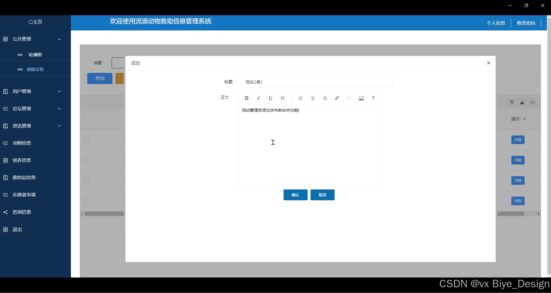Viewport: 551px width, 293px height.
Task: Sort by the 操作 column arrows
Action: point(525,119)
